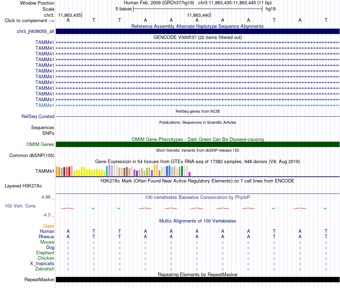Image resolution: width=340 pixels, height=288 pixels.
Task: Select the Gaps row label
Action: [x=49, y=226]
